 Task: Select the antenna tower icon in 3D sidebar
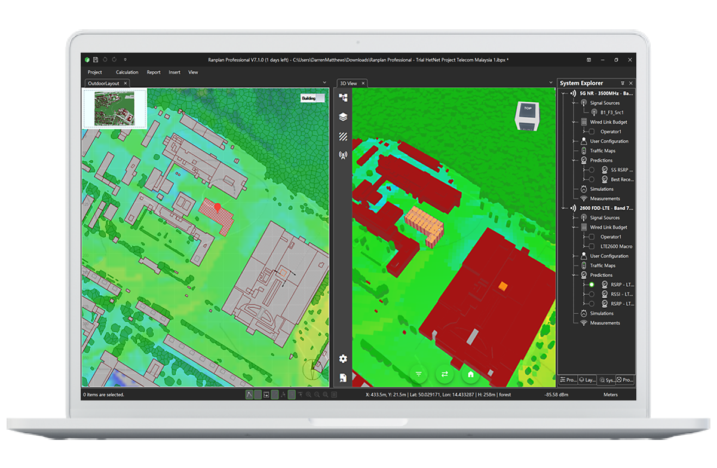(343, 156)
